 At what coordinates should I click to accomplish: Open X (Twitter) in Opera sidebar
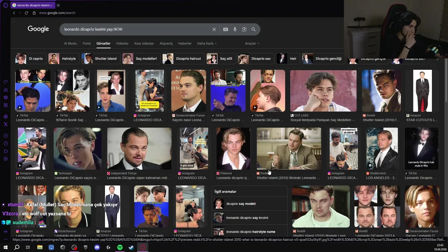coord(6,124)
